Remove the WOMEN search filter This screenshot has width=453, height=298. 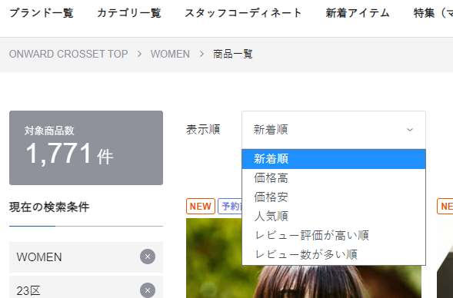[148, 257]
